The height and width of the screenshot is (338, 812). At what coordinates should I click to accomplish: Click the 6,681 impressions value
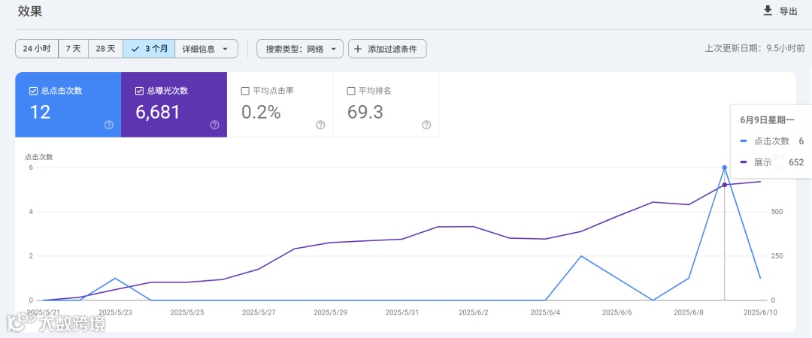[157, 113]
